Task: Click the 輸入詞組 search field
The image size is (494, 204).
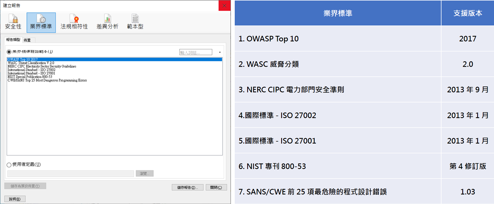Action: point(196,52)
